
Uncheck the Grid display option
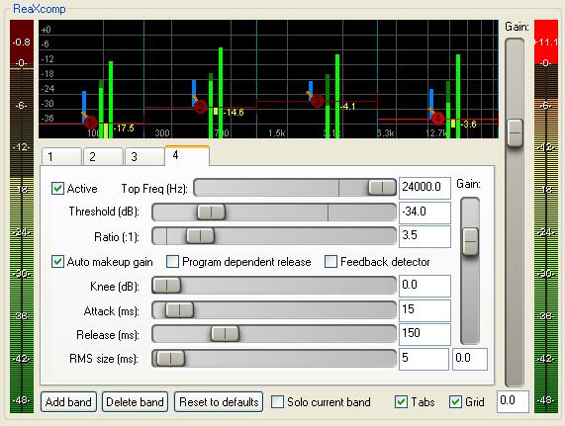455,402
